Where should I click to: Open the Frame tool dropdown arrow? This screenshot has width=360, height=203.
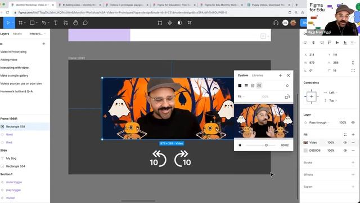click(25, 23)
